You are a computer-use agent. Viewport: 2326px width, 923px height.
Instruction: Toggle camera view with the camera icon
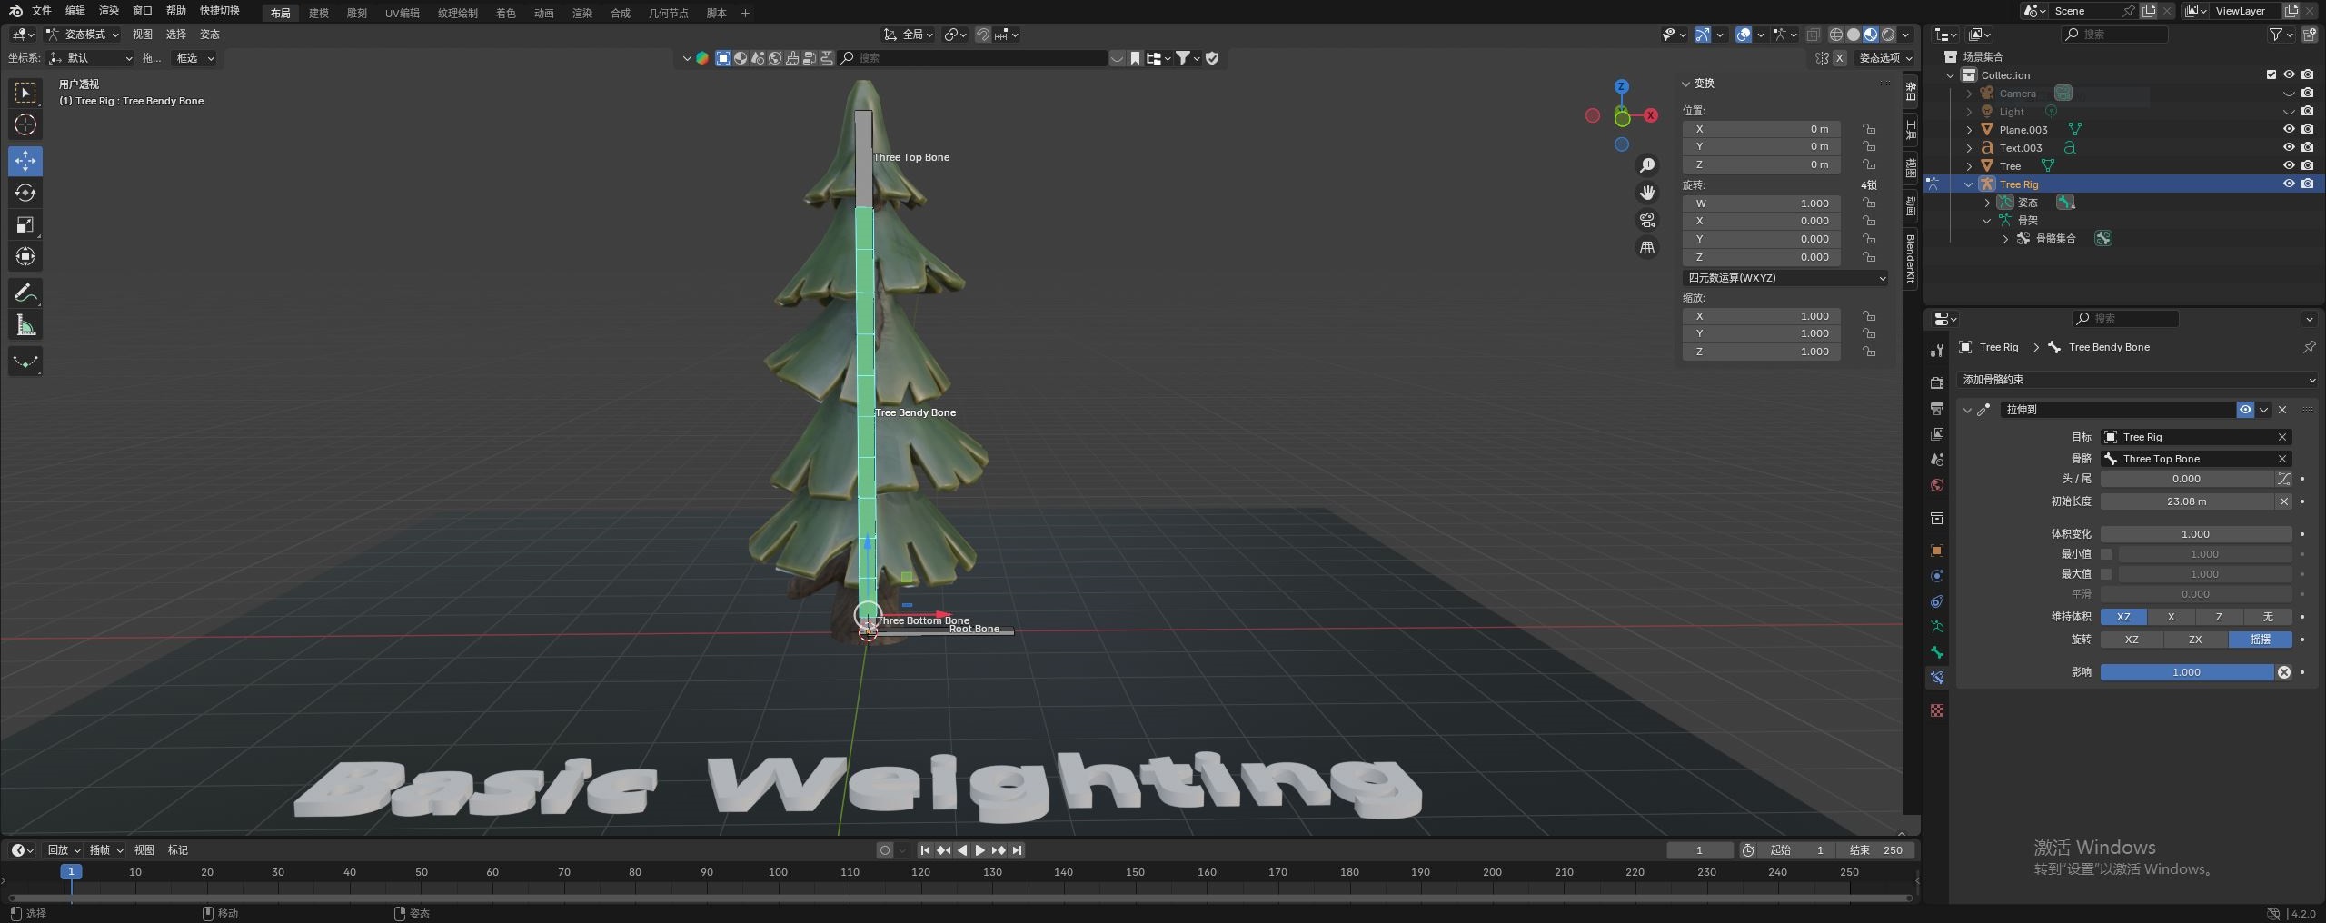pos(1646,220)
